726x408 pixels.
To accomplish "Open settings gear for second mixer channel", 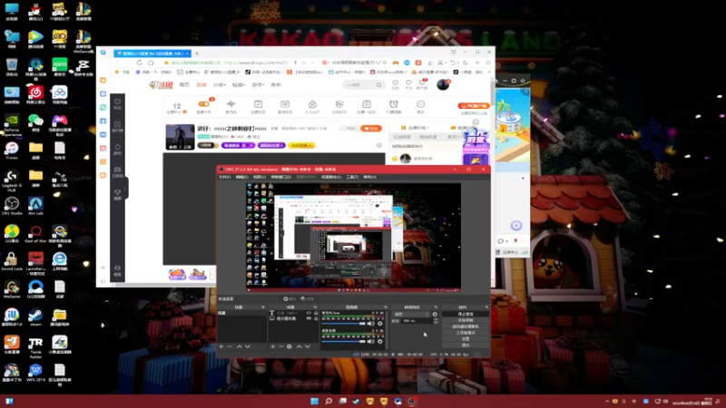I will pos(380,342).
